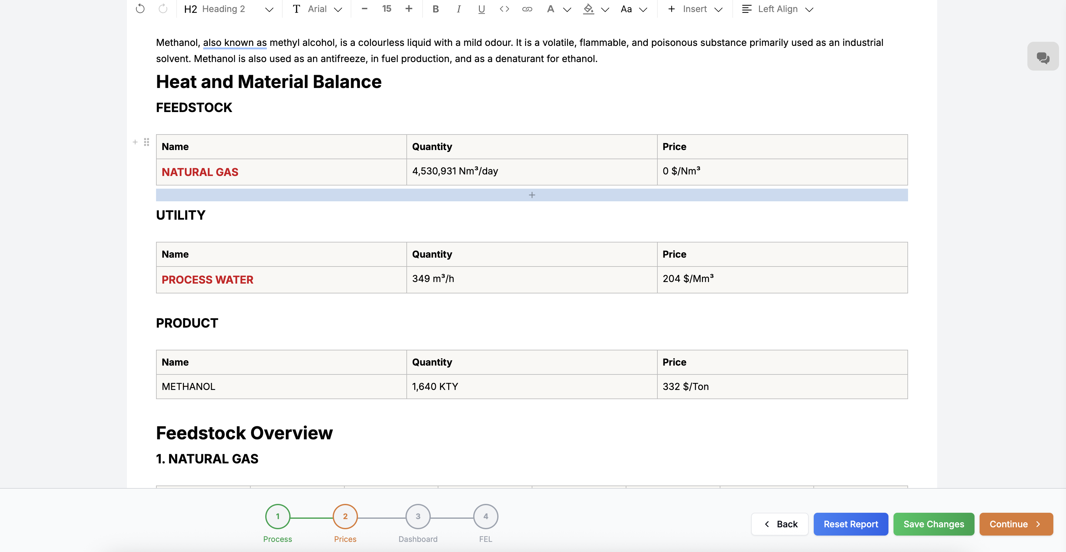The image size is (1066, 552).
Task: Add a row below the NATURAL GAS table
Action: tap(532, 195)
